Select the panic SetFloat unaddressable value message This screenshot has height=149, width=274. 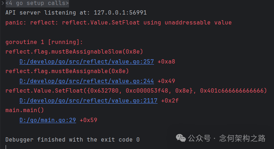(x=119, y=23)
